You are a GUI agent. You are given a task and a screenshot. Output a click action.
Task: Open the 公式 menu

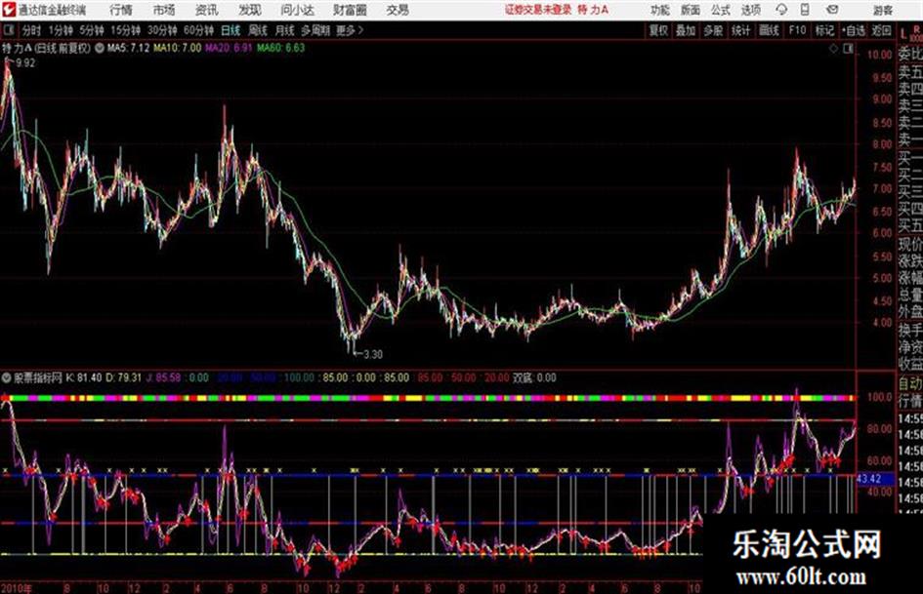[x=720, y=10]
